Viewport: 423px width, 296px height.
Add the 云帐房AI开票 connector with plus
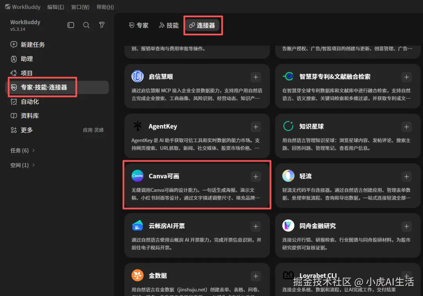[256, 226]
